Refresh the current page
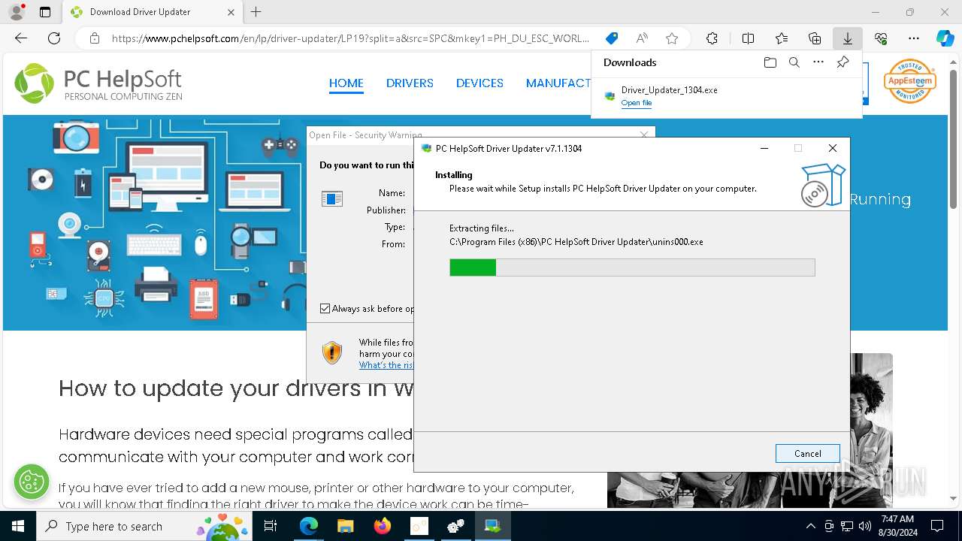Viewport: 962px width, 541px height. [54, 38]
